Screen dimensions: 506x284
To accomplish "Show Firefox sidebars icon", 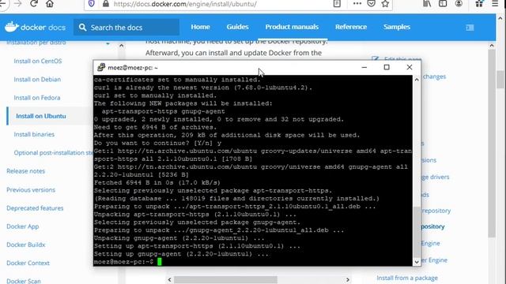I will pos(443,4).
